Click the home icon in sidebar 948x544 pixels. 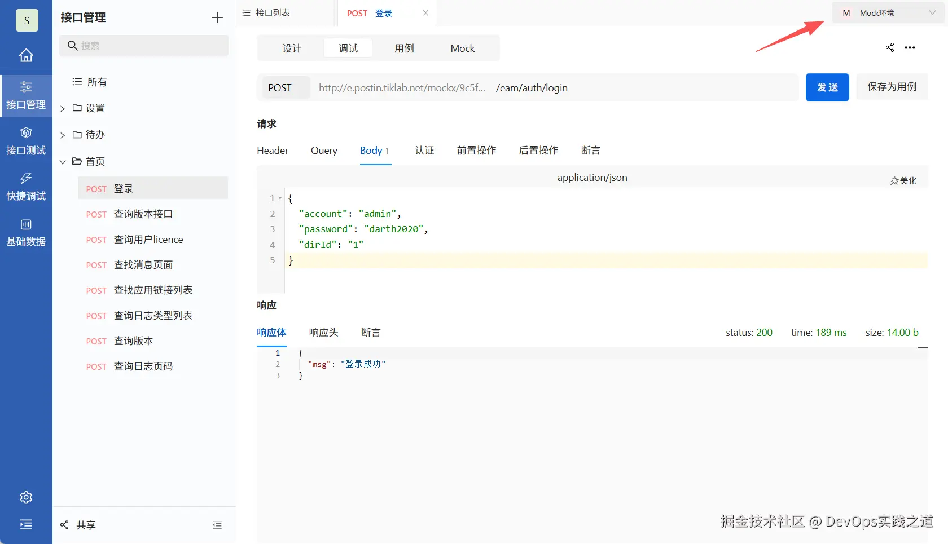tap(26, 55)
